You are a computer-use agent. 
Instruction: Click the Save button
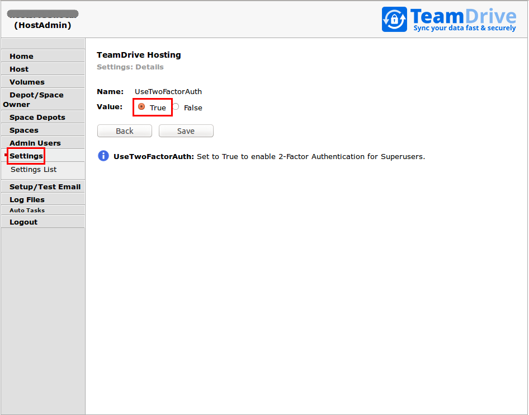click(x=186, y=131)
